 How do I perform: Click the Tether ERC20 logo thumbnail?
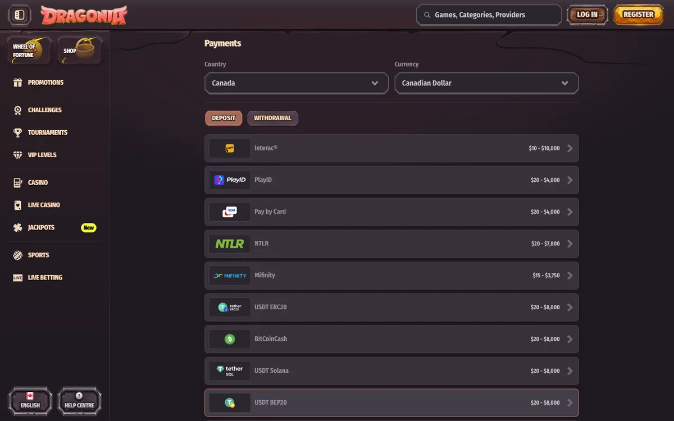pyautogui.click(x=230, y=307)
